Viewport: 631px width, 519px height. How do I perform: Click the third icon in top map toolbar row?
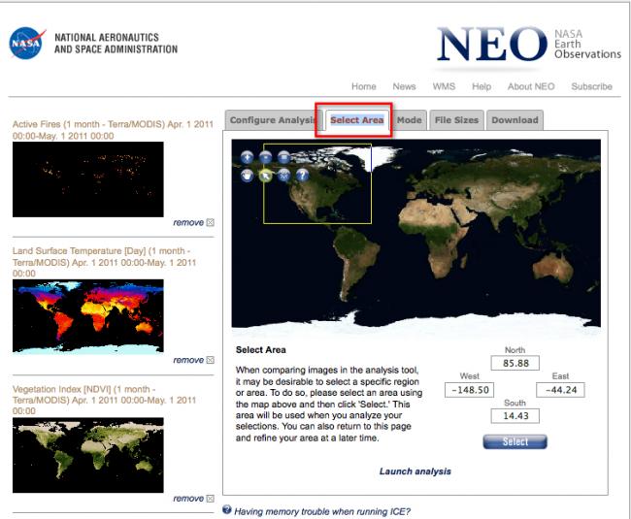283,156
